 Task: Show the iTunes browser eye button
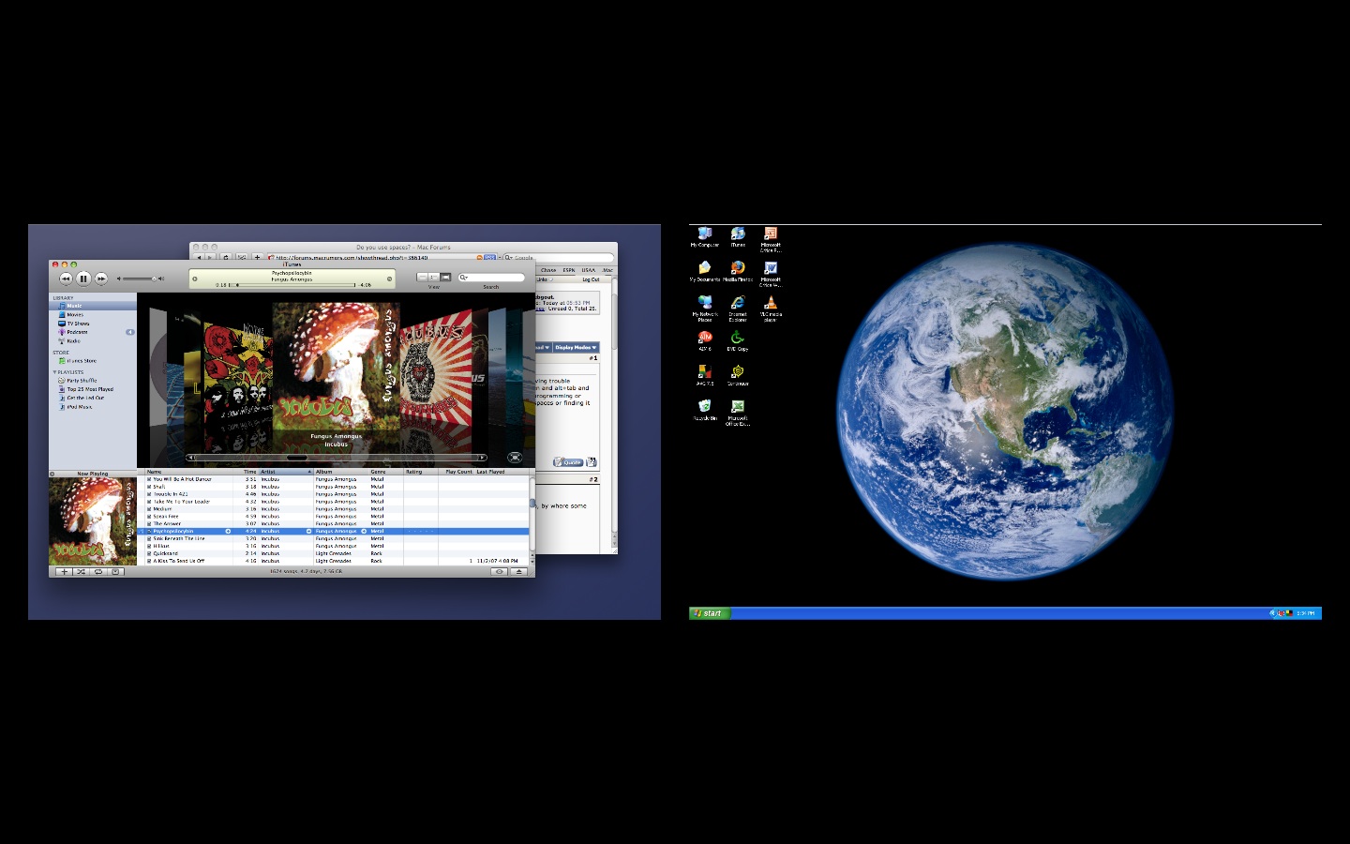point(500,571)
